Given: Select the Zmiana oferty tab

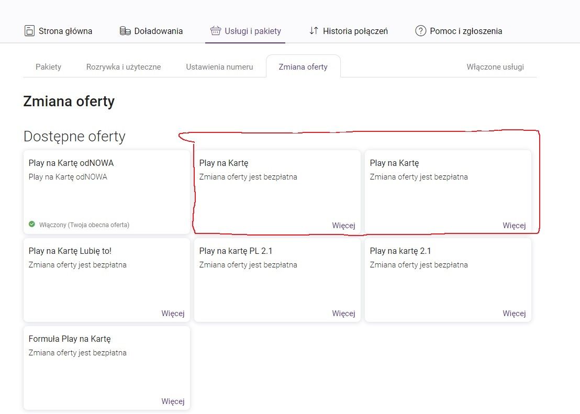Looking at the screenshot, I should coord(303,67).
